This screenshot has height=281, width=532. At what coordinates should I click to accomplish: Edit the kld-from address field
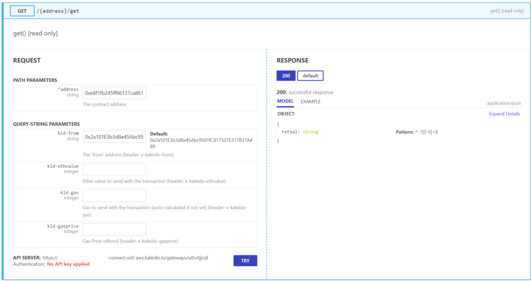114,137
